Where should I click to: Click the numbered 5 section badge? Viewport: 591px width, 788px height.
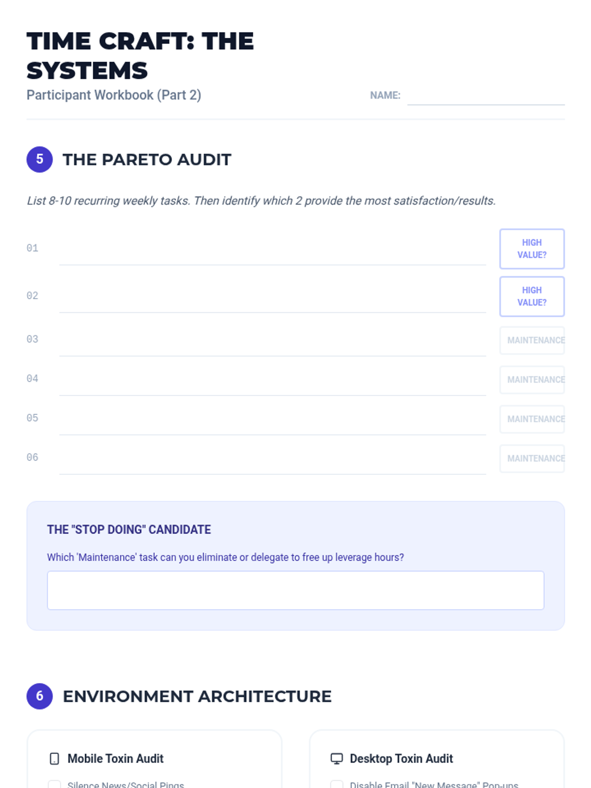tap(39, 159)
